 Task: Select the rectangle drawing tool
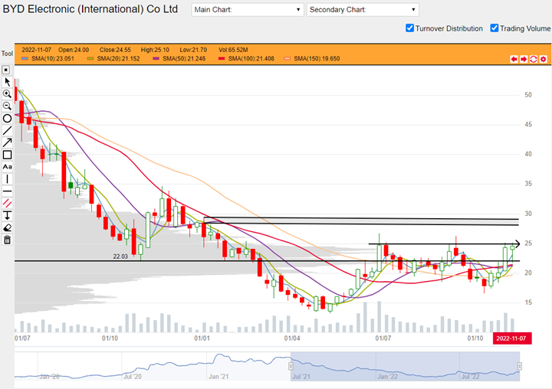click(7, 155)
